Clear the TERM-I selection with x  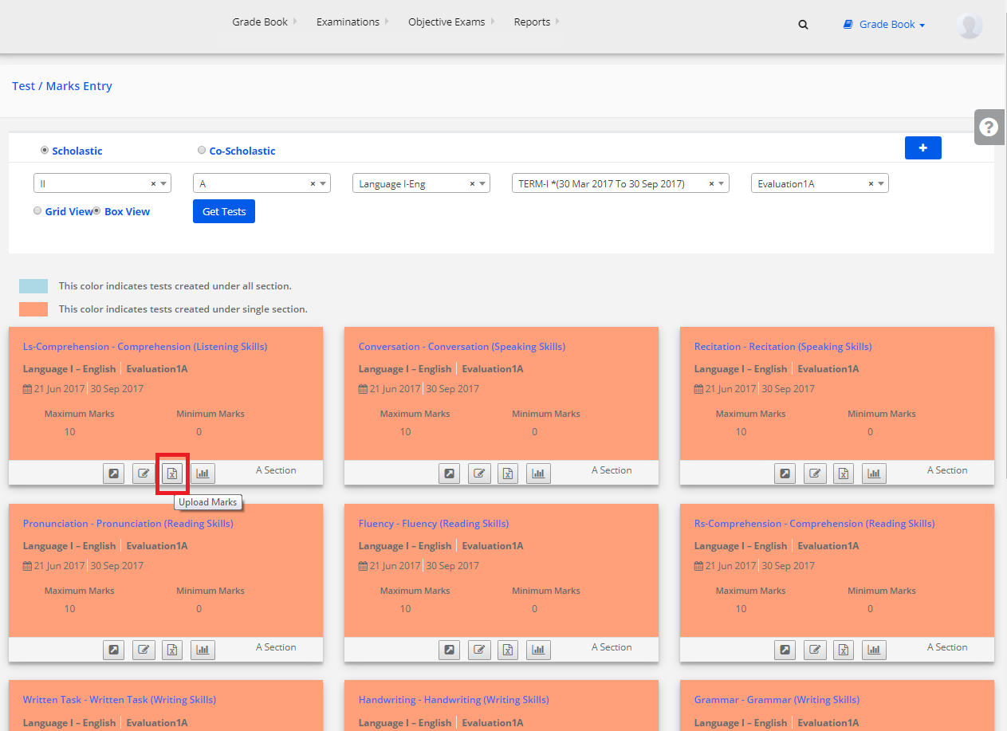(711, 184)
